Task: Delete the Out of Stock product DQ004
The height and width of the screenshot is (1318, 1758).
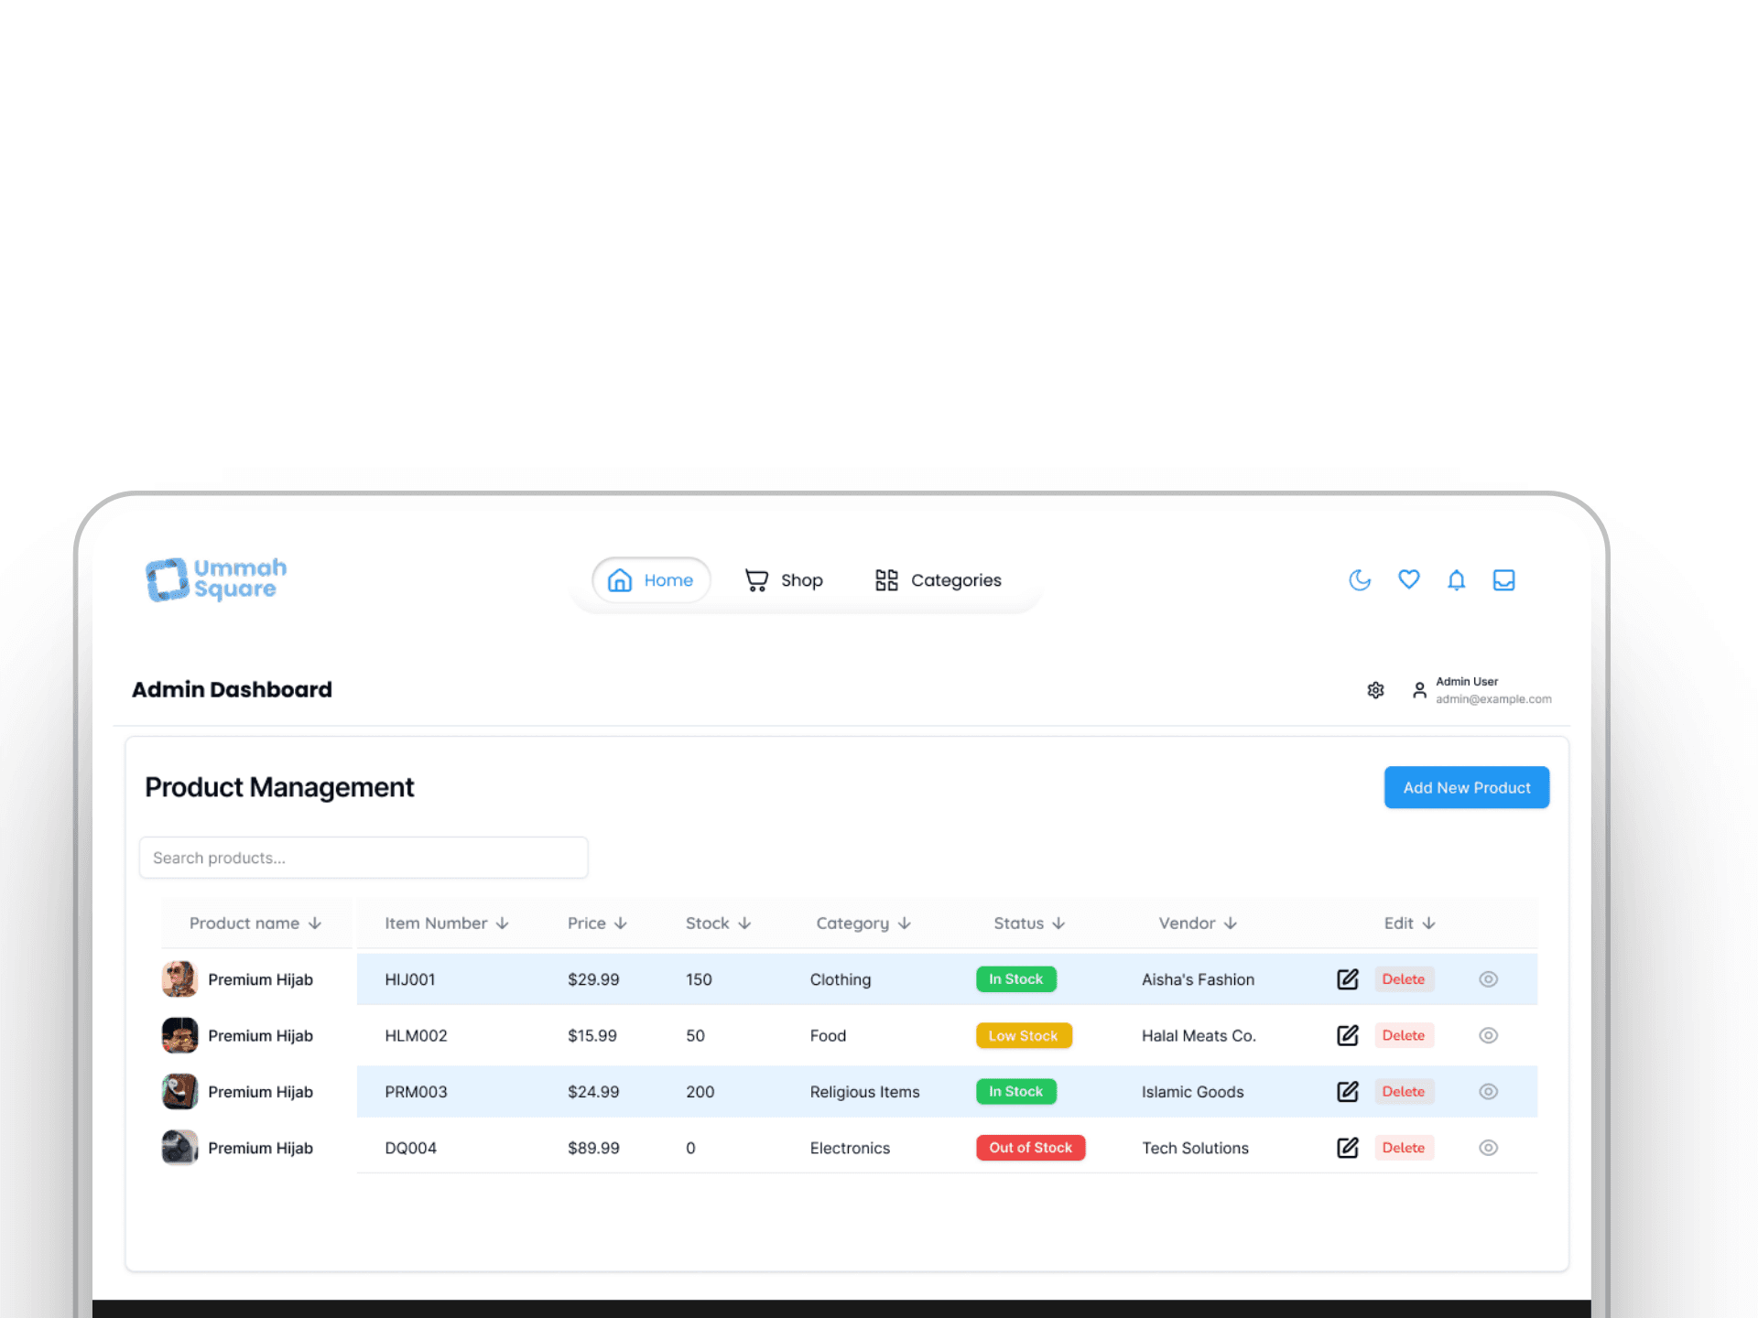Action: 1404,1147
